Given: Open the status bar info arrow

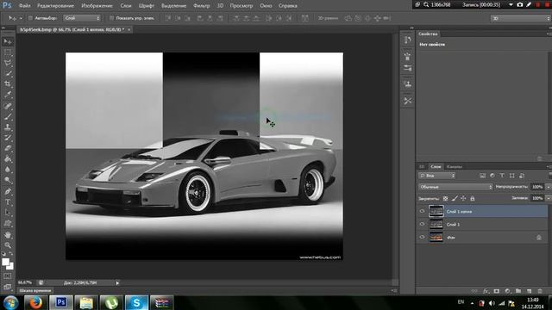Looking at the screenshot, I should 117,282.
